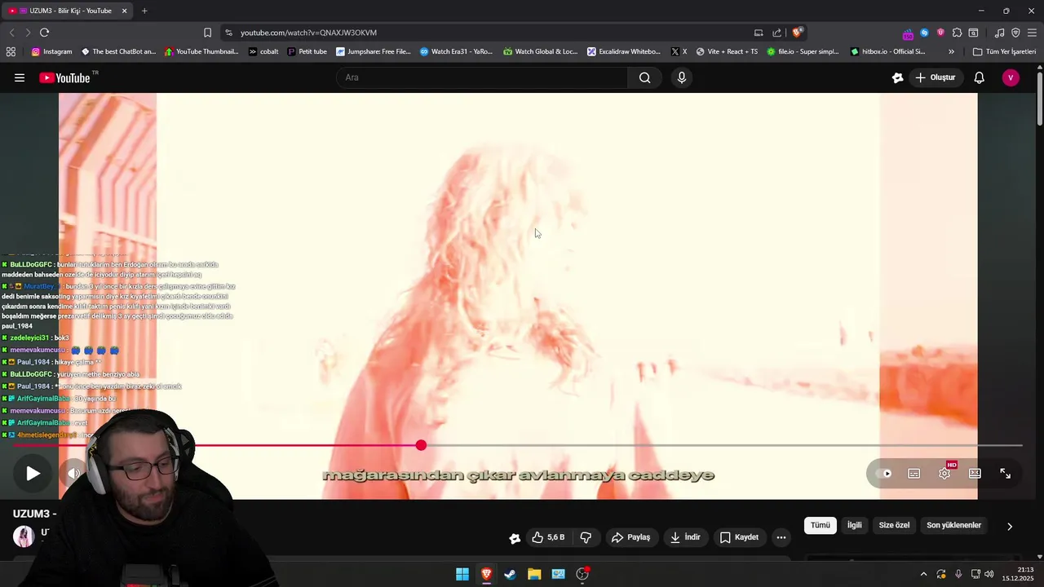Image resolution: width=1044 pixels, height=587 pixels.
Task: Open the Instagram bookmark
Action: click(x=51, y=51)
